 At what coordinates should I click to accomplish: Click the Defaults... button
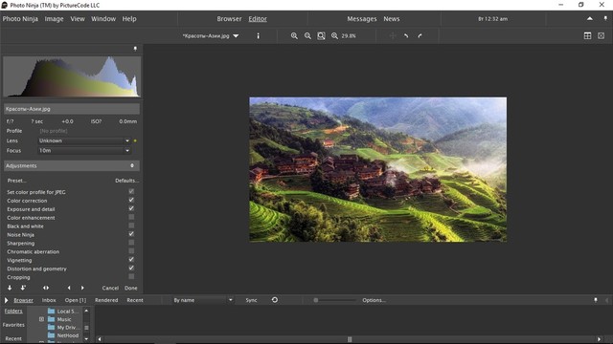tap(126, 181)
